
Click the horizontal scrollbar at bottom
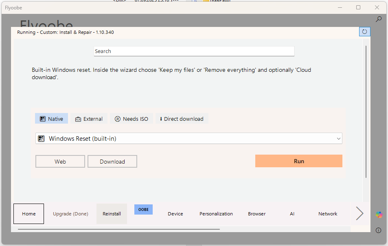(x=119, y=229)
